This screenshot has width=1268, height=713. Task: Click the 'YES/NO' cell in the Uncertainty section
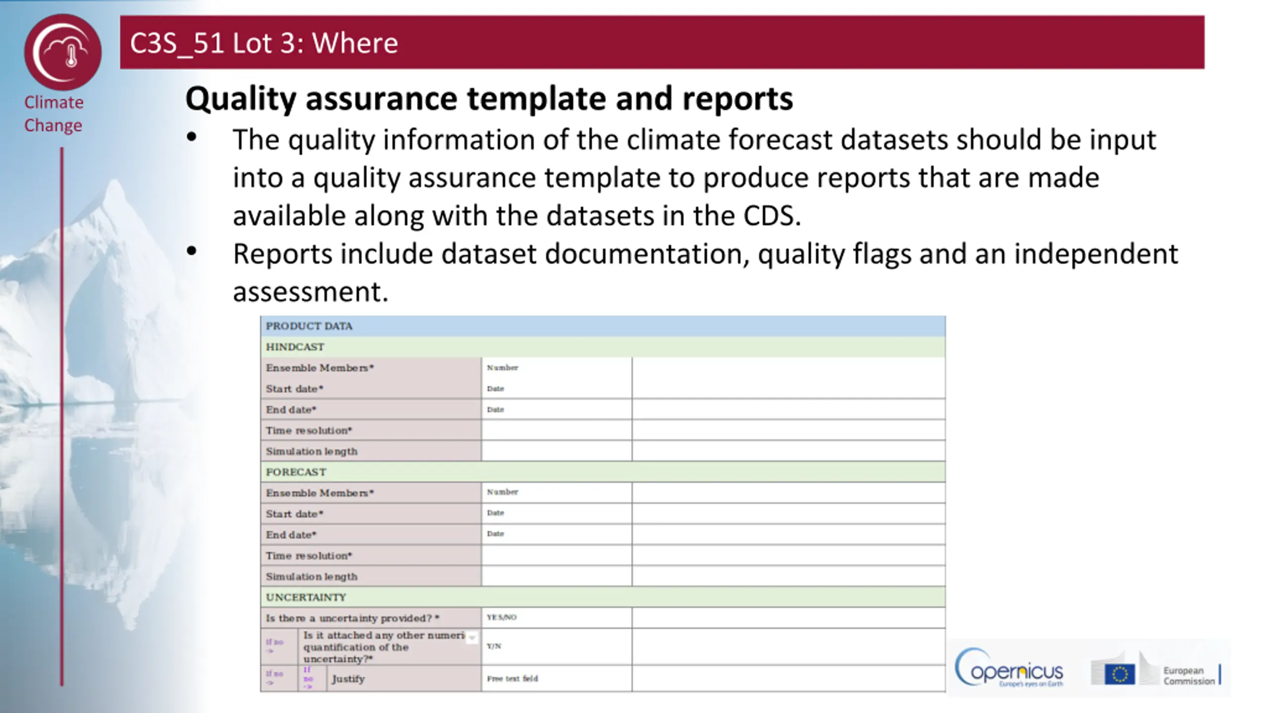557,617
